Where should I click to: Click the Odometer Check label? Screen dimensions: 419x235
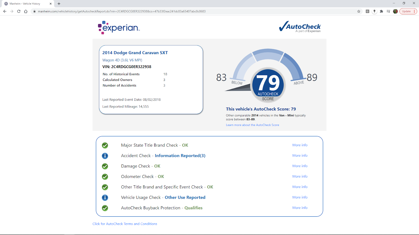[137, 177]
